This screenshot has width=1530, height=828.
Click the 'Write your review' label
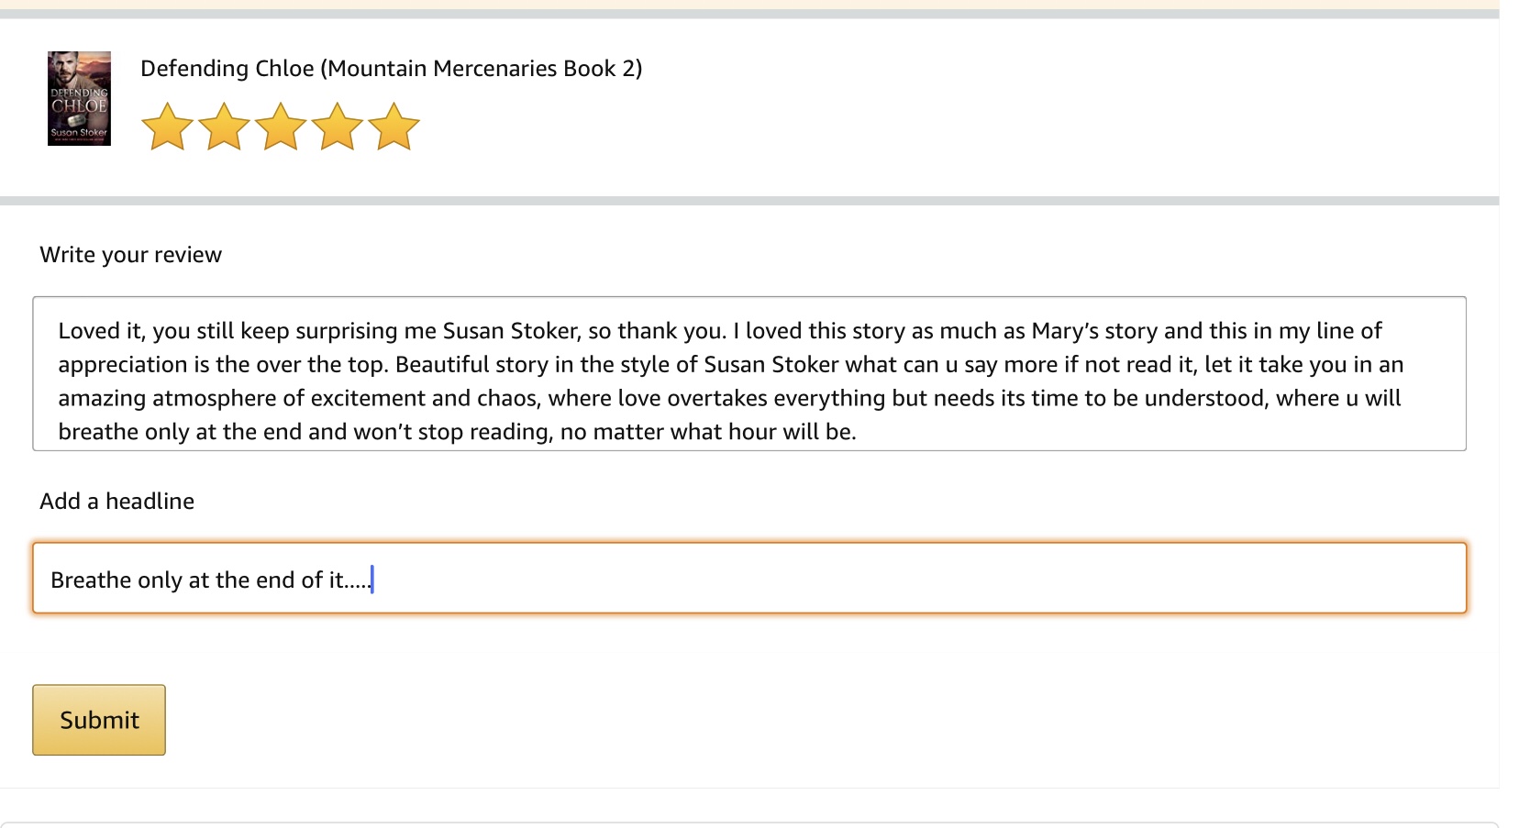point(130,255)
